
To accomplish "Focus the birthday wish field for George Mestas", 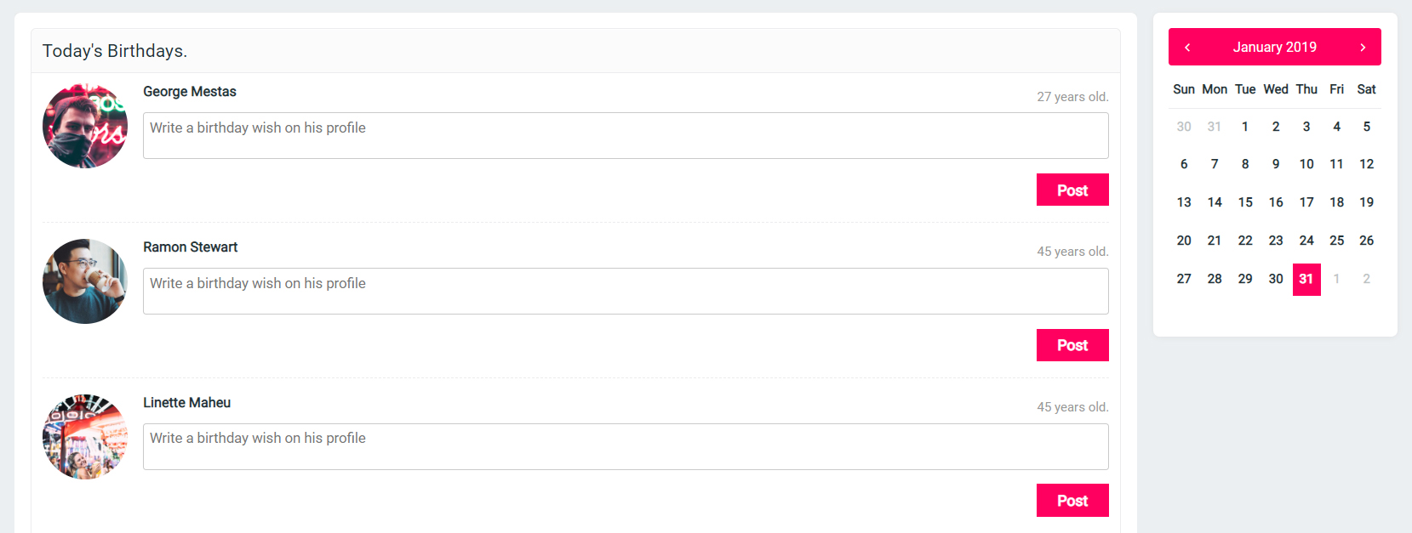I will click(x=626, y=136).
